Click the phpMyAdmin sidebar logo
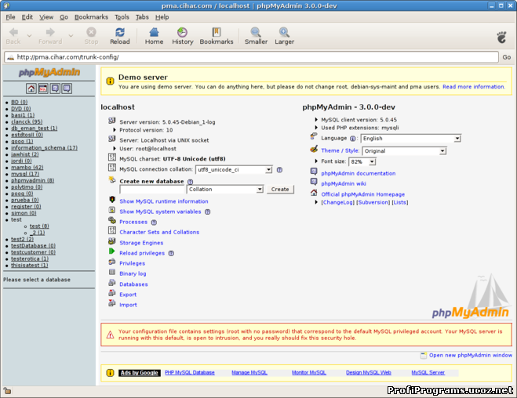The width and height of the screenshot is (517, 398). pos(49,72)
